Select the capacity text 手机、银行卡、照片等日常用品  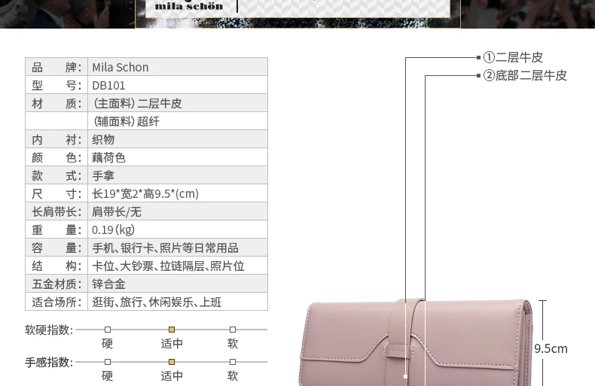[x=165, y=248]
